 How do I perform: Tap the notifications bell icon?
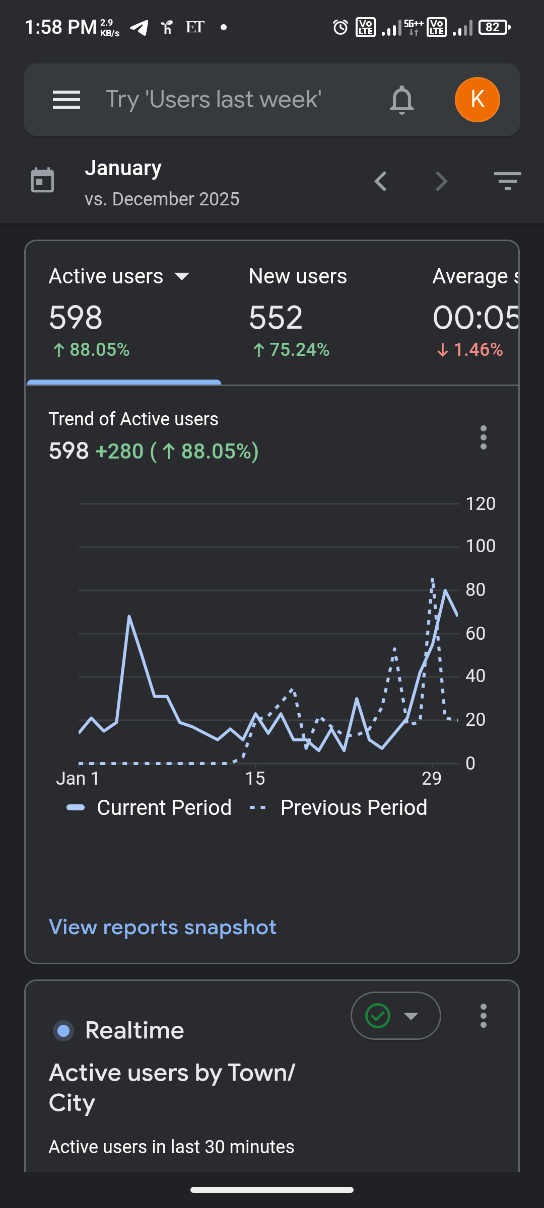(x=401, y=100)
